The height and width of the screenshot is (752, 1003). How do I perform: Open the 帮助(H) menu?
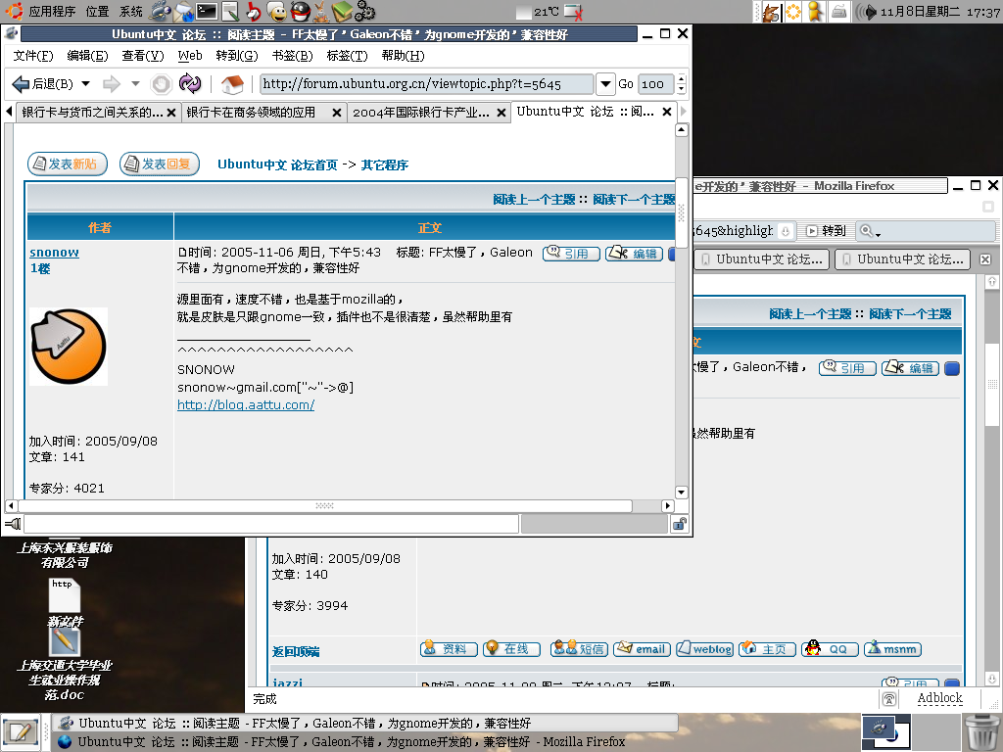coord(403,56)
